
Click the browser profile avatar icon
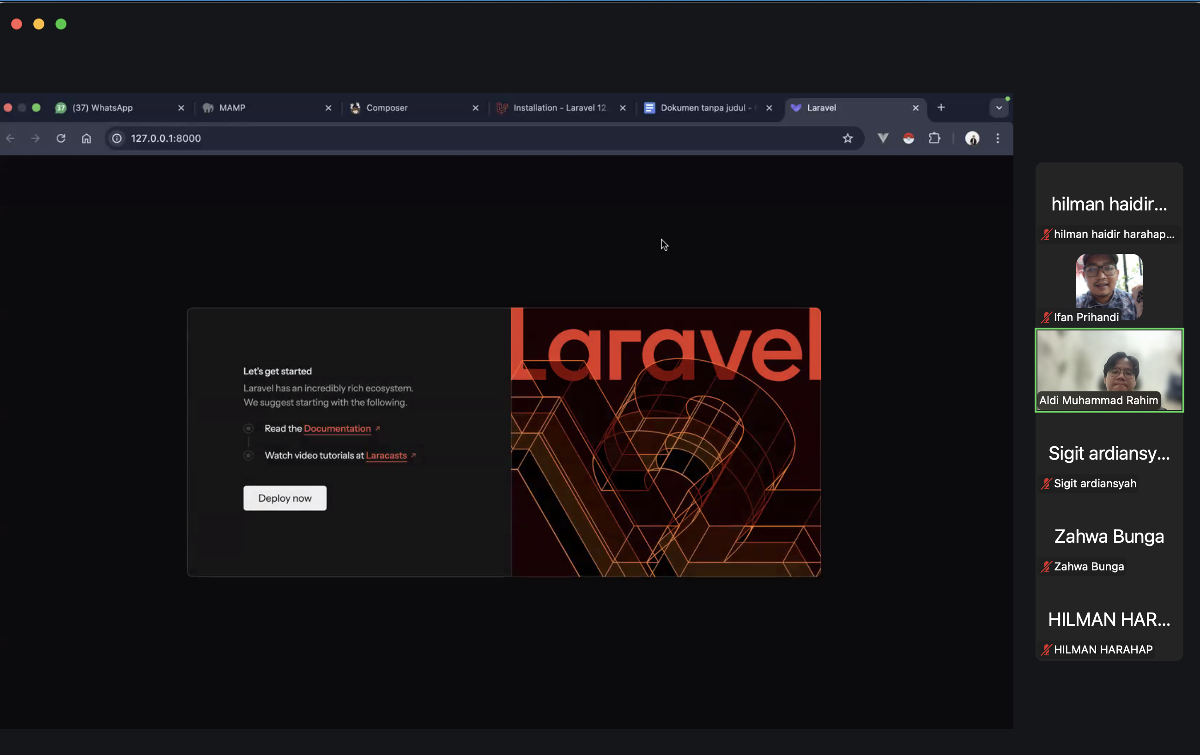[972, 138]
